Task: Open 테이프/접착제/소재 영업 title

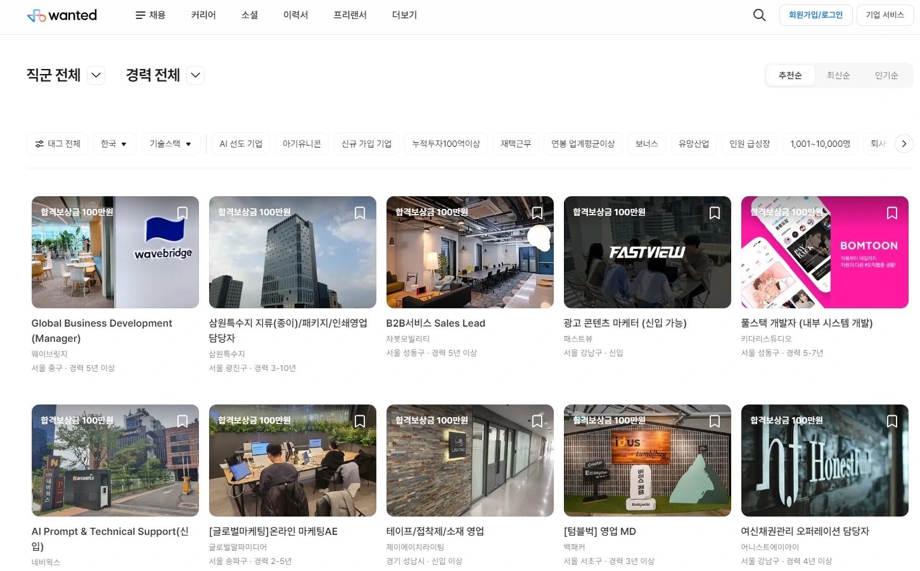Action: pos(435,531)
